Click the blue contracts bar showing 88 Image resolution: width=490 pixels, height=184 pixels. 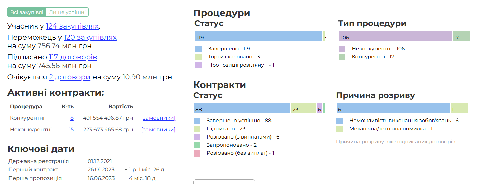coord(242,108)
